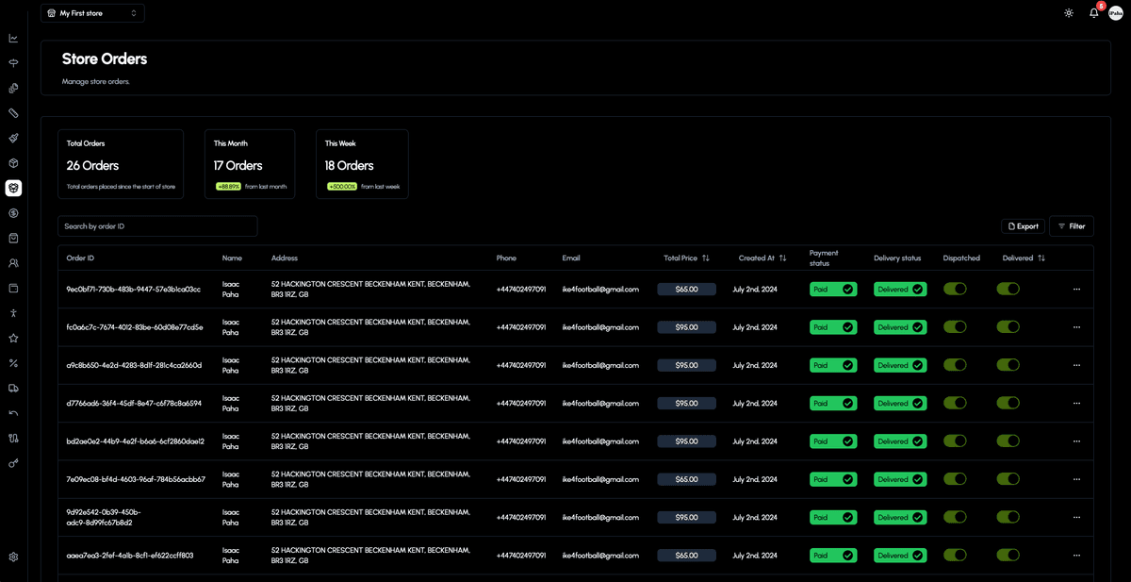This screenshot has width=1131, height=582.
Task: Switch theme using the sun icon
Action: [x=1068, y=13]
